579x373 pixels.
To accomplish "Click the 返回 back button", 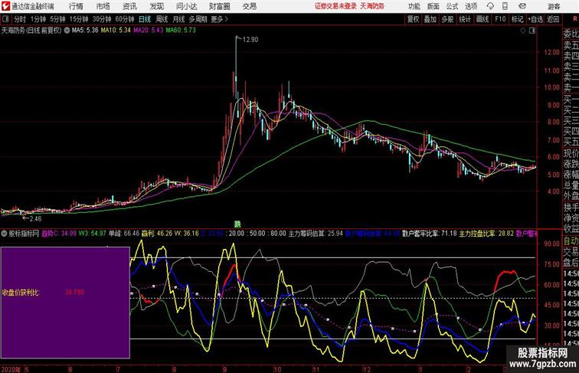I will (553, 19).
